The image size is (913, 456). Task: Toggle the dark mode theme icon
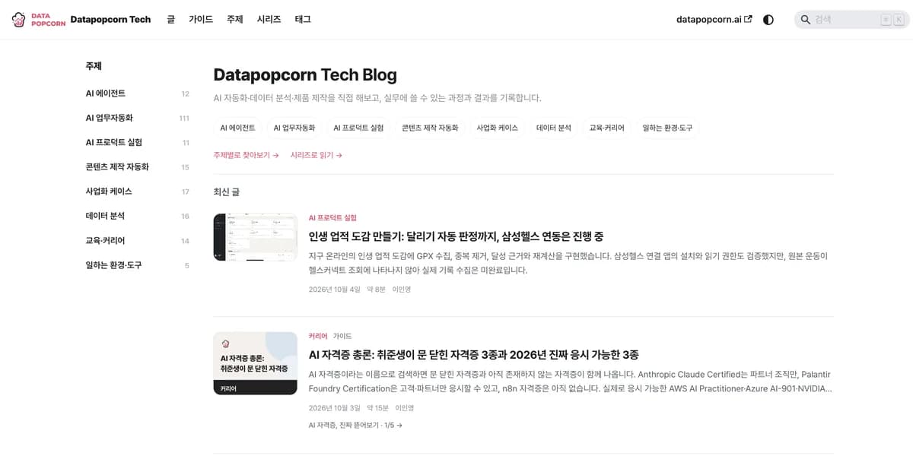[x=768, y=20]
